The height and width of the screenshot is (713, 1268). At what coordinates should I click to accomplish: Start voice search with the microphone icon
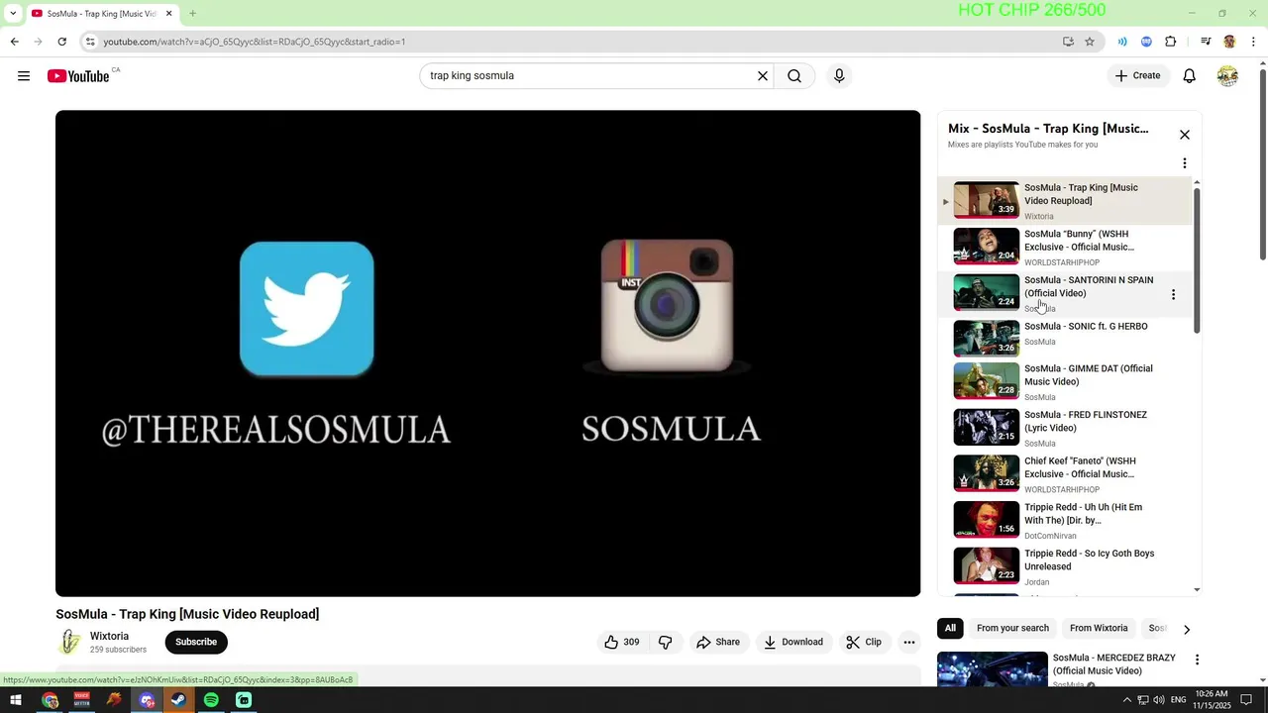839,76
